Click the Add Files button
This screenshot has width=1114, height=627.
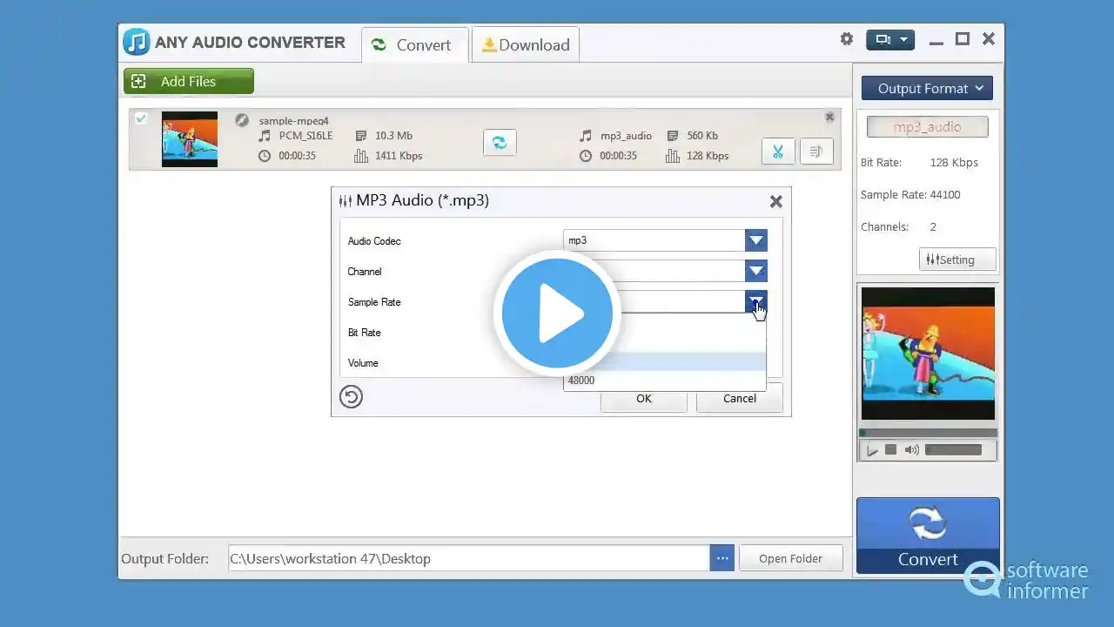188,81
